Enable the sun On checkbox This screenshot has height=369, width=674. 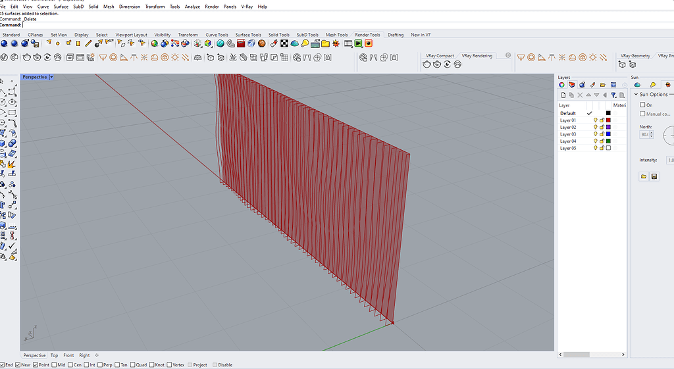(x=643, y=105)
